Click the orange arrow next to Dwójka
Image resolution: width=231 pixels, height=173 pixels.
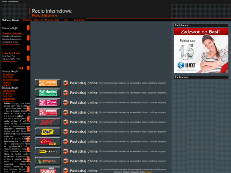(x=66, y=93)
